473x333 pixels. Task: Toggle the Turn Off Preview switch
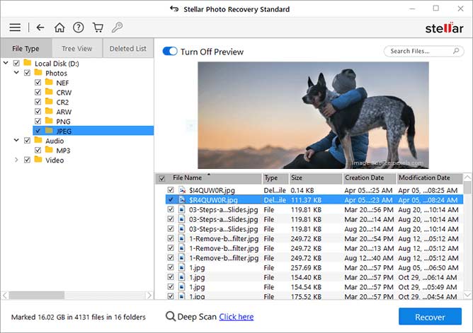coord(170,51)
